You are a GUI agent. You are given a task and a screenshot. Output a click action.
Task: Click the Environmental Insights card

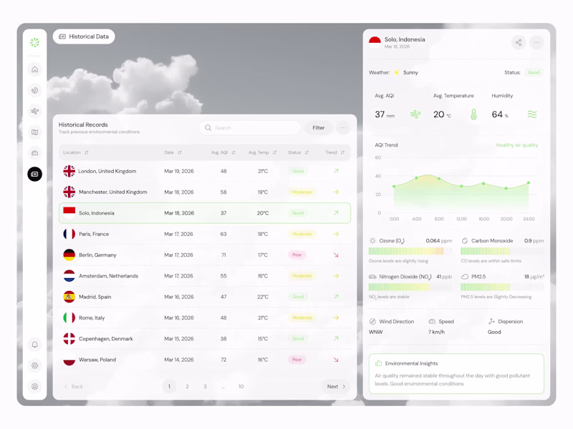[x=456, y=373]
